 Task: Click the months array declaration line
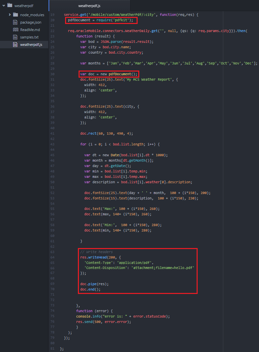[169, 63]
